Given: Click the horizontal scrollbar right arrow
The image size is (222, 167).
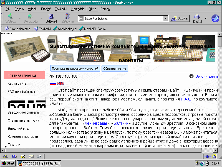Looking at the screenshot, I should [215, 150].
